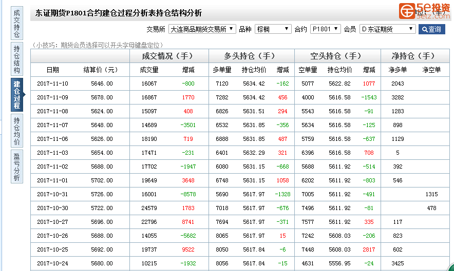The image size is (454, 271).
Task: Select the date cell 2017-10-24
Action: (x=53, y=263)
